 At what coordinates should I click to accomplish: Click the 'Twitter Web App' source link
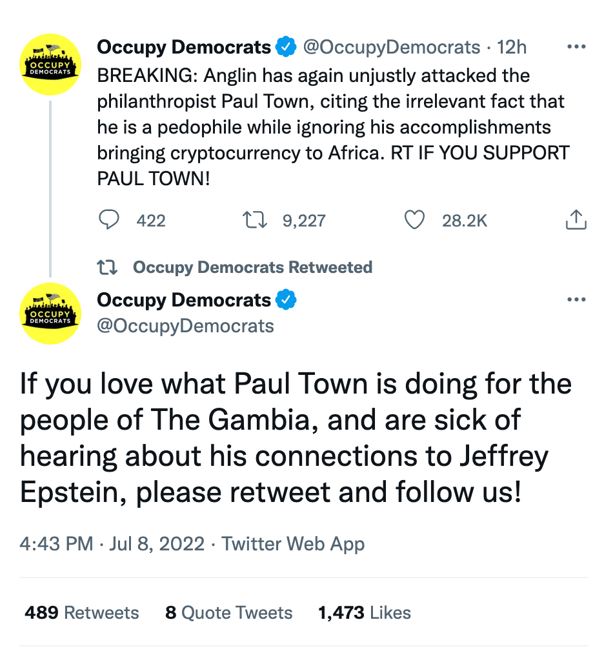click(293, 543)
